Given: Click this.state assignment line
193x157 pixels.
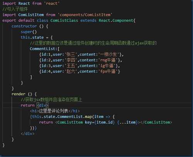Looking at the screenshot, I should 37,37.
